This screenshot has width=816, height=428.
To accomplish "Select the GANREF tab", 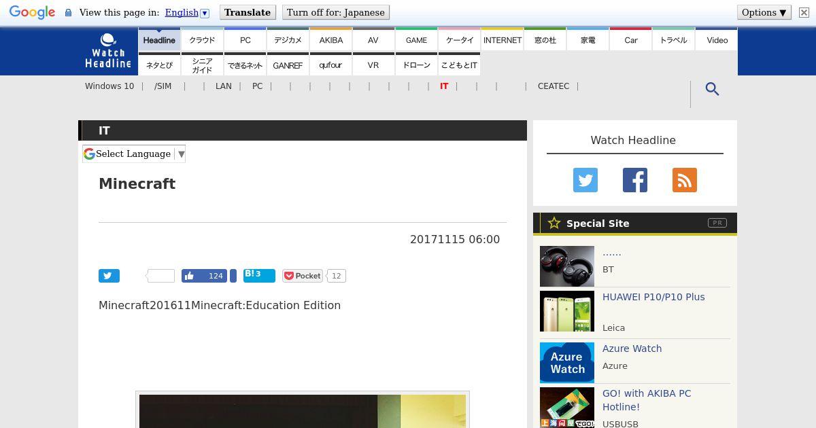I will [288, 65].
